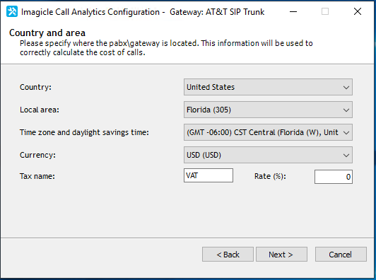The width and height of the screenshot is (376, 280).
Task: Click the GMT -06:00 CST Central selection
Action: [x=268, y=132]
